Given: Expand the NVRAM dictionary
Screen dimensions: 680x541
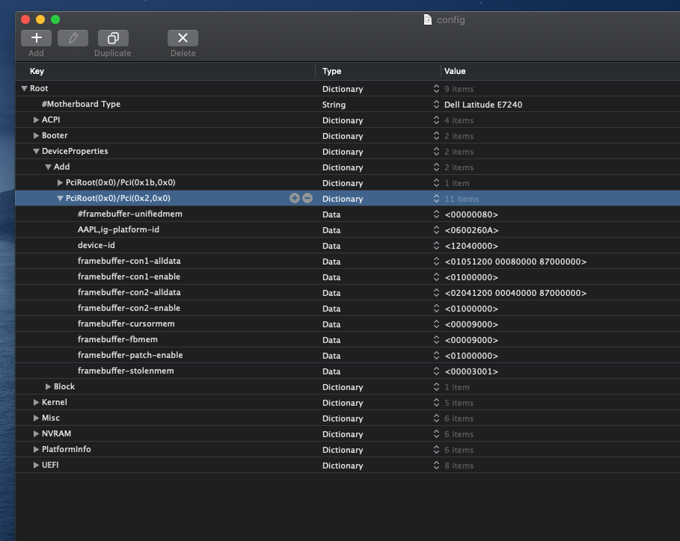Looking at the screenshot, I should [36, 434].
